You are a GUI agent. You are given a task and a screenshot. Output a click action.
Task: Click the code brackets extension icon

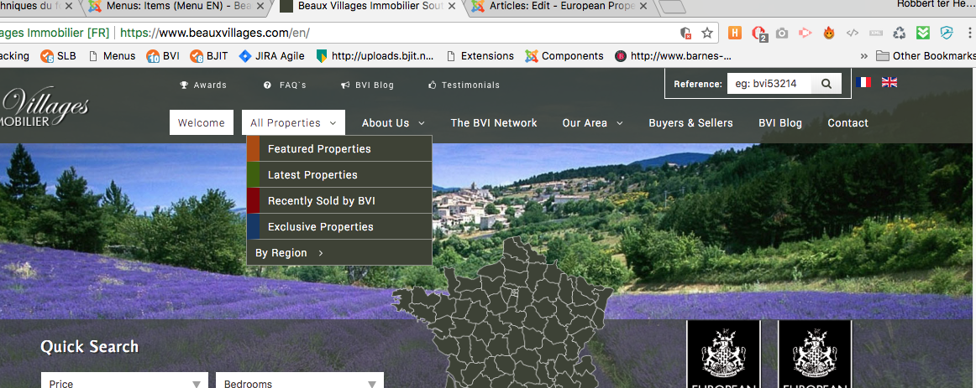[853, 33]
